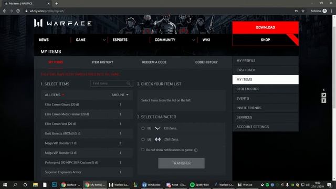Select Gold Beretta ARX160 (5 d)
This screenshot has width=336, height=189.
tap(87, 133)
